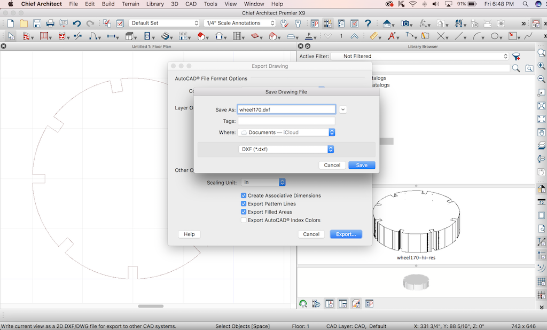Toggle Create Associative Dimensions checkbox
The height and width of the screenshot is (330, 547).
pos(244,195)
